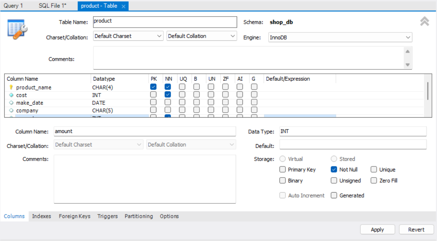Image resolution: width=437 pixels, height=241 pixels.
Task: Uncheck PK for product_name row
Action: tap(153, 87)
